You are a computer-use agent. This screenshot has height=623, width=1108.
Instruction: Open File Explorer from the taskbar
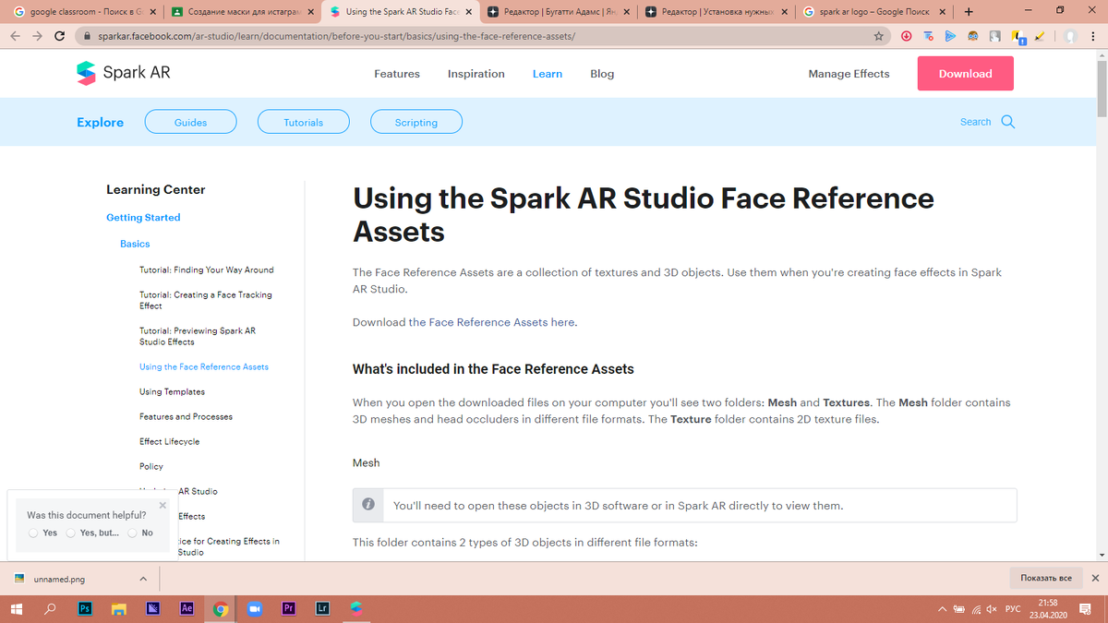point(118,608)
